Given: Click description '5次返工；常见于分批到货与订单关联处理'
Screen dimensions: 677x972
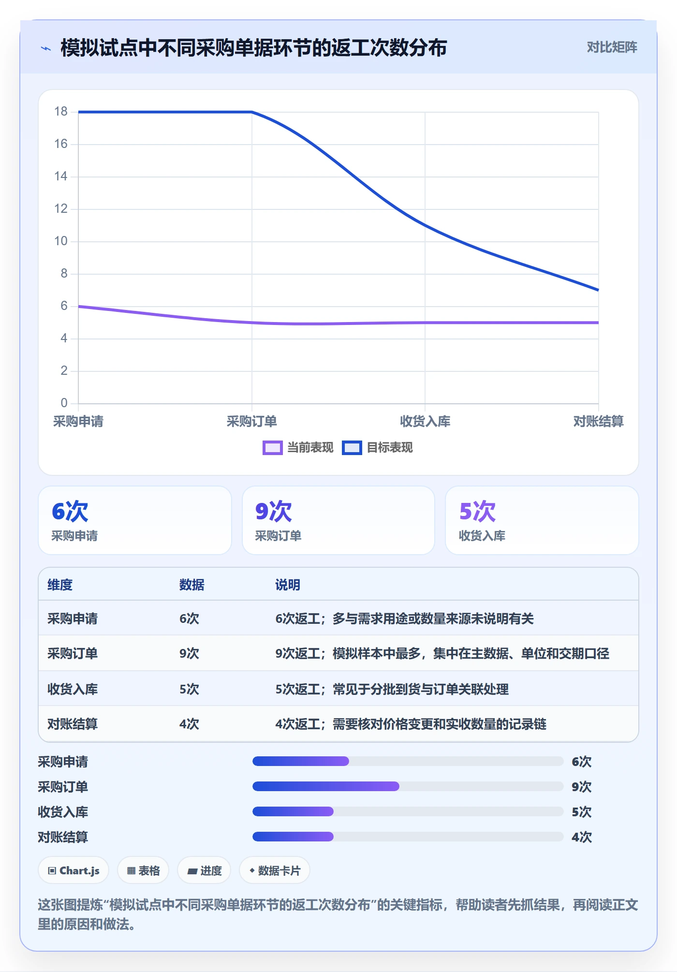Looking at the screenshot, I should coord(392,689).
